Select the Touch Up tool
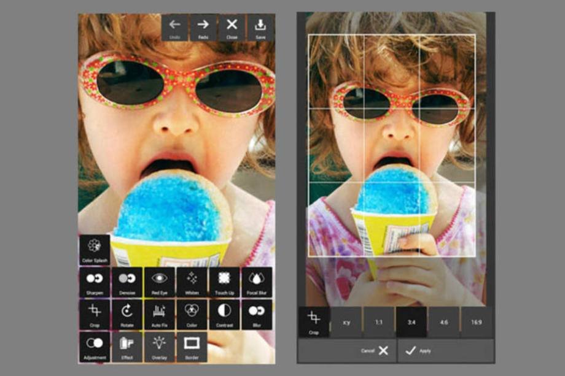Image resolution: width=565 pixels, height=376 pixels. click(224, 282)
